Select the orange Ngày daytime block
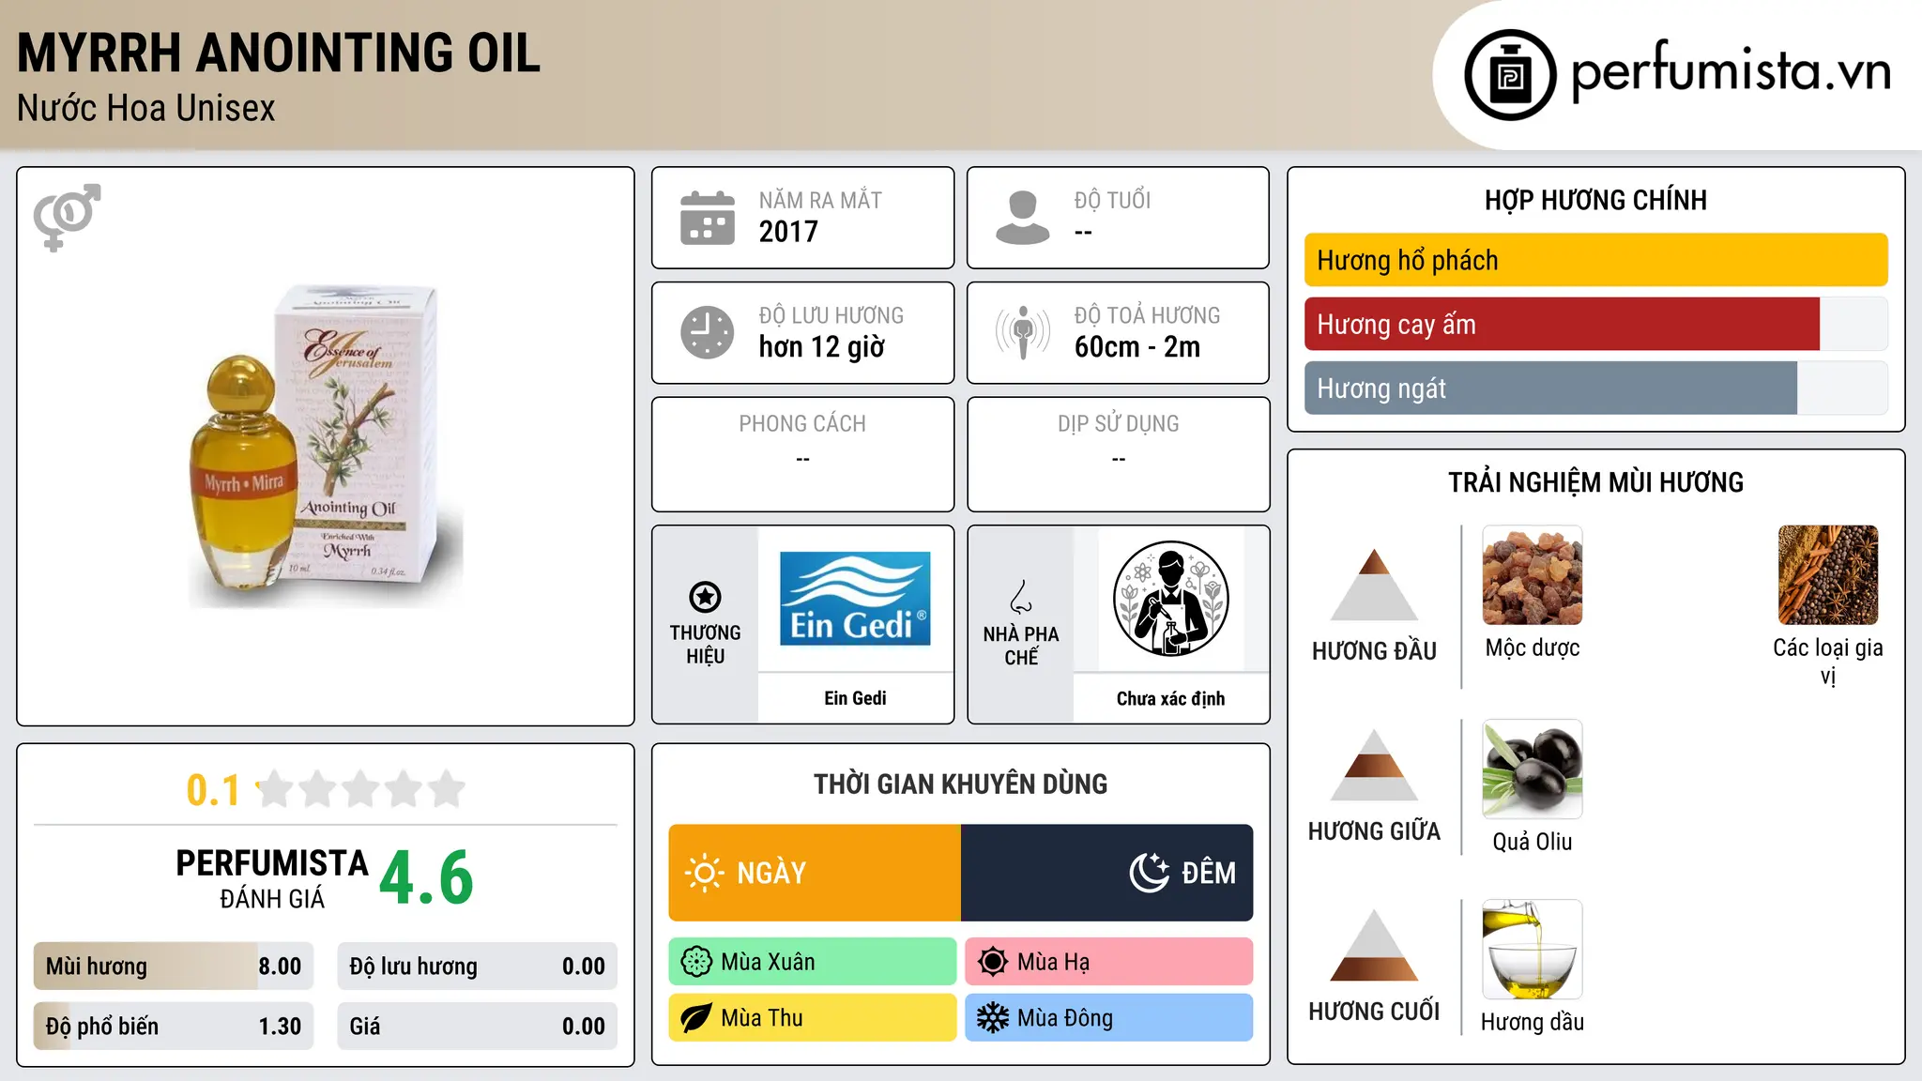This screenshot has height=1081, width=1922. pos(815,873)
